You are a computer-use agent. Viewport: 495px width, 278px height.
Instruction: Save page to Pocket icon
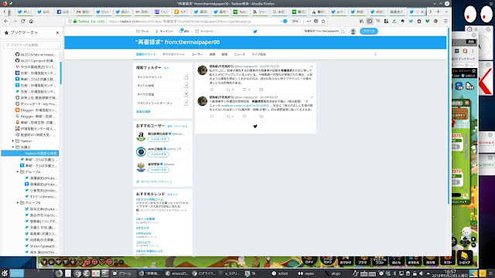[316, 21]
